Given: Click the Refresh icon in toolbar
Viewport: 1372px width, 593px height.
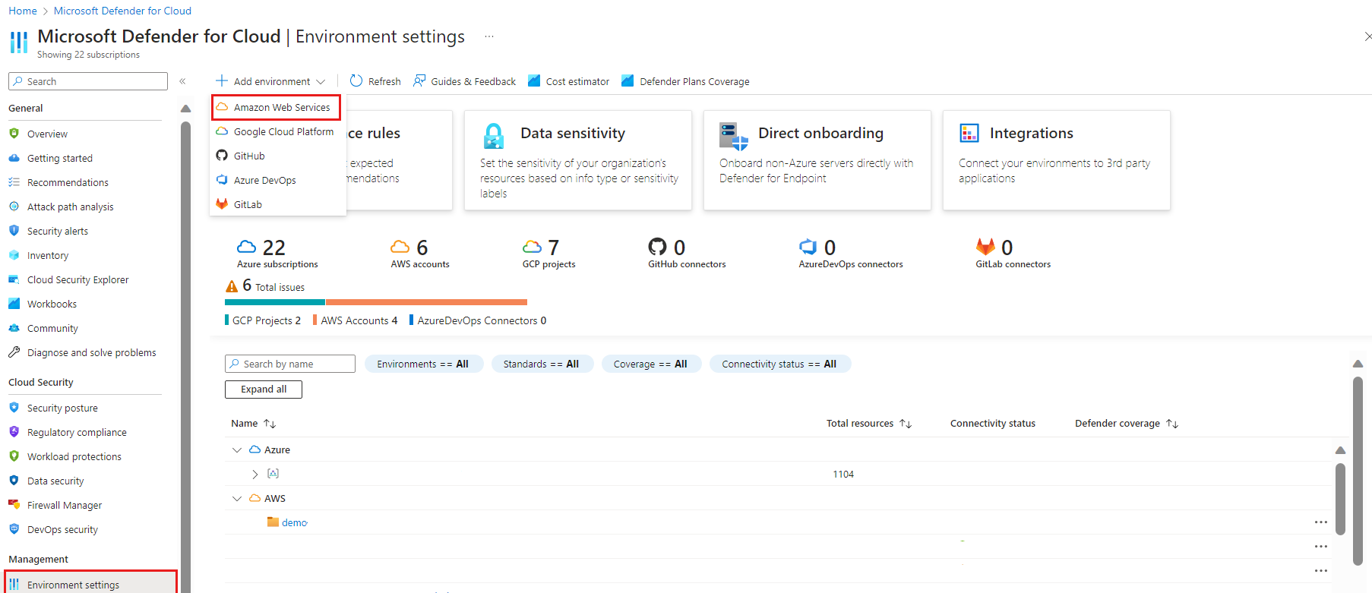Looking at the screenshot, I should point(356,81).
